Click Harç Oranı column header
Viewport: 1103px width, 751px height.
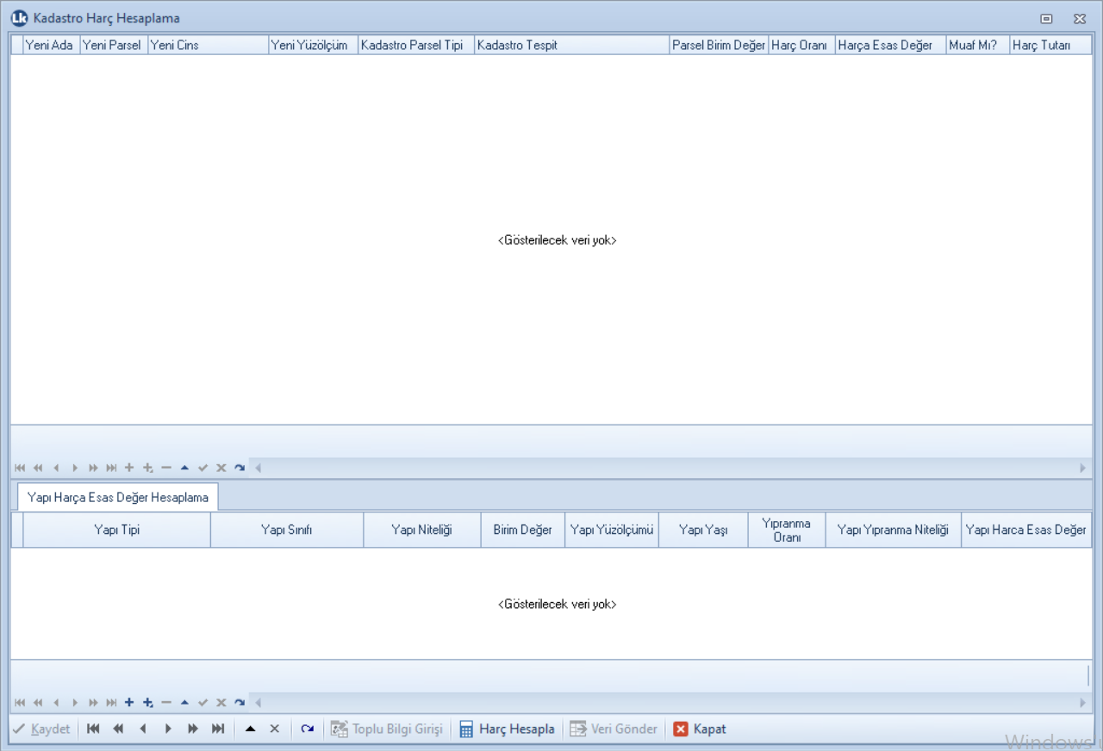801,45
